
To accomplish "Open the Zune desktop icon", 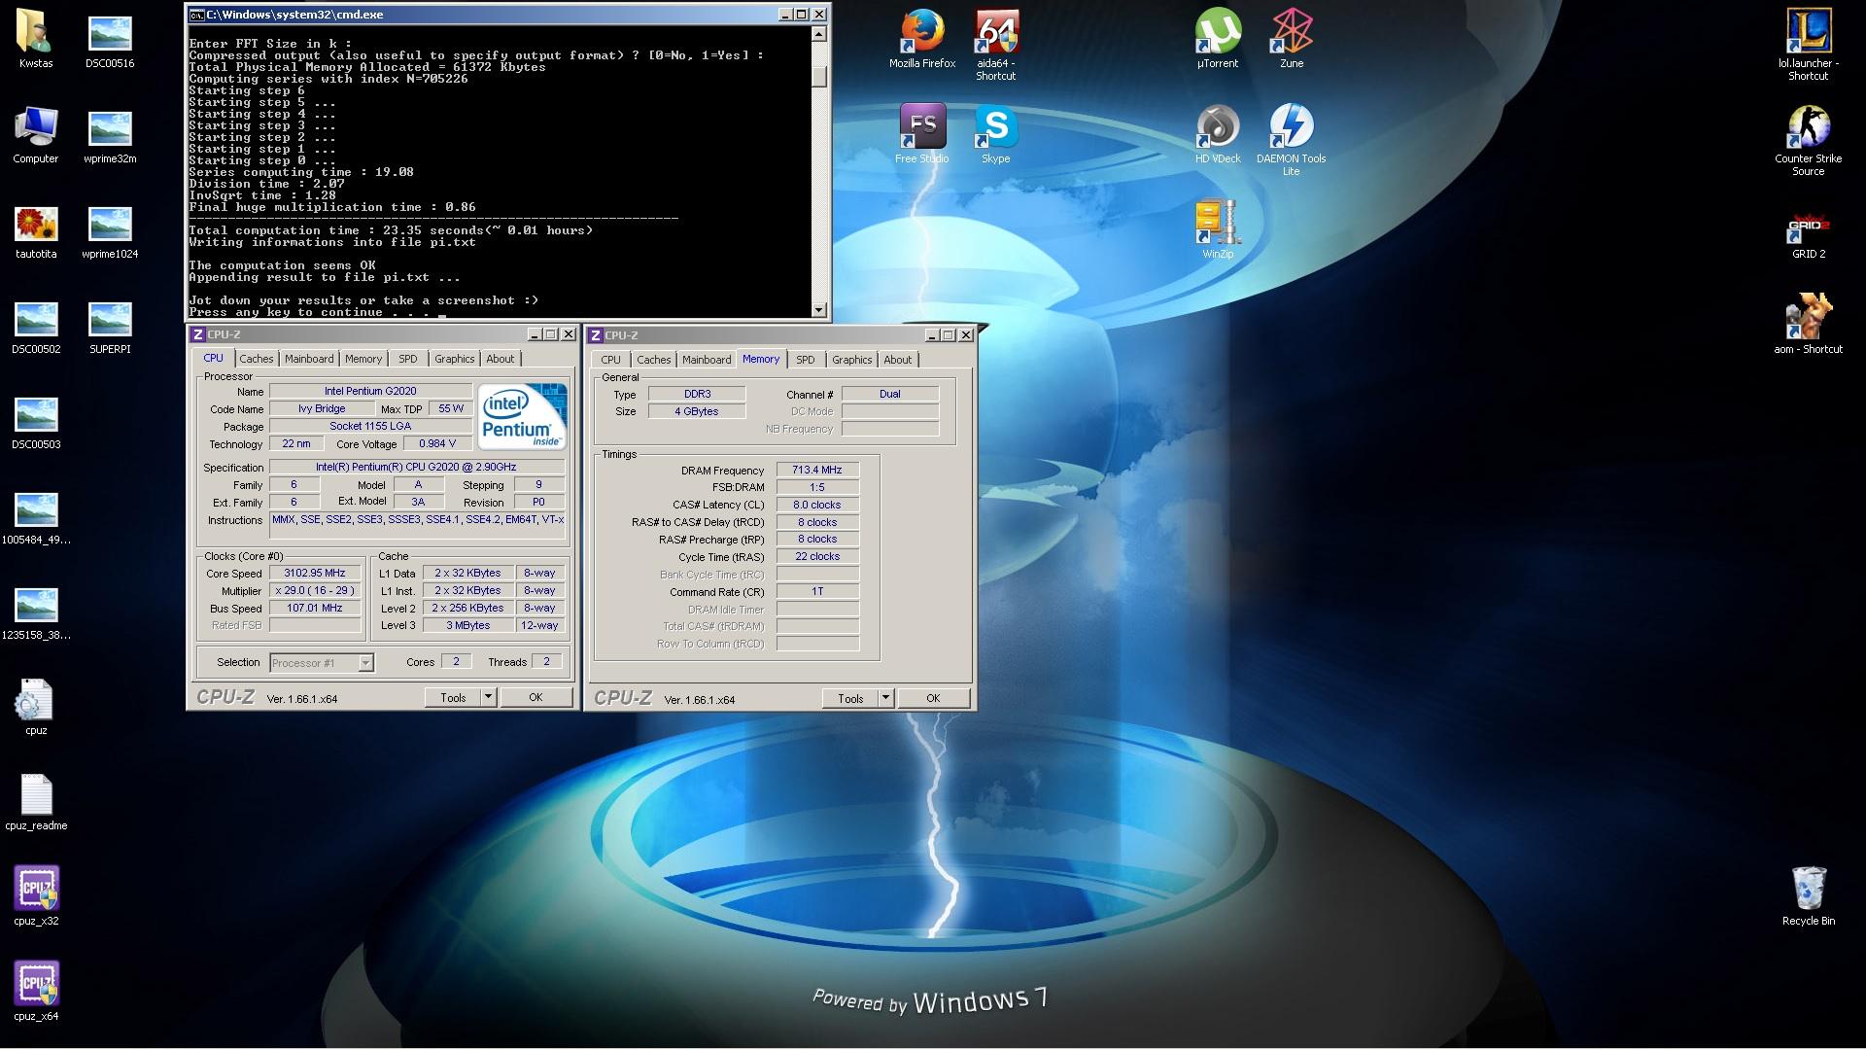I will [x=1292, y=39].
